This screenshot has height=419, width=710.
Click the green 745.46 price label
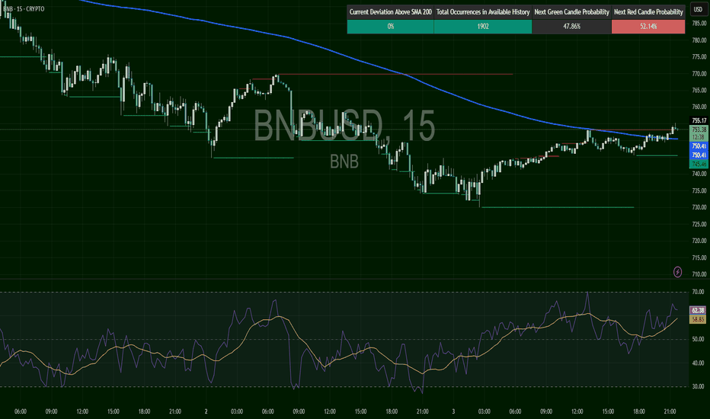point(699,164)
